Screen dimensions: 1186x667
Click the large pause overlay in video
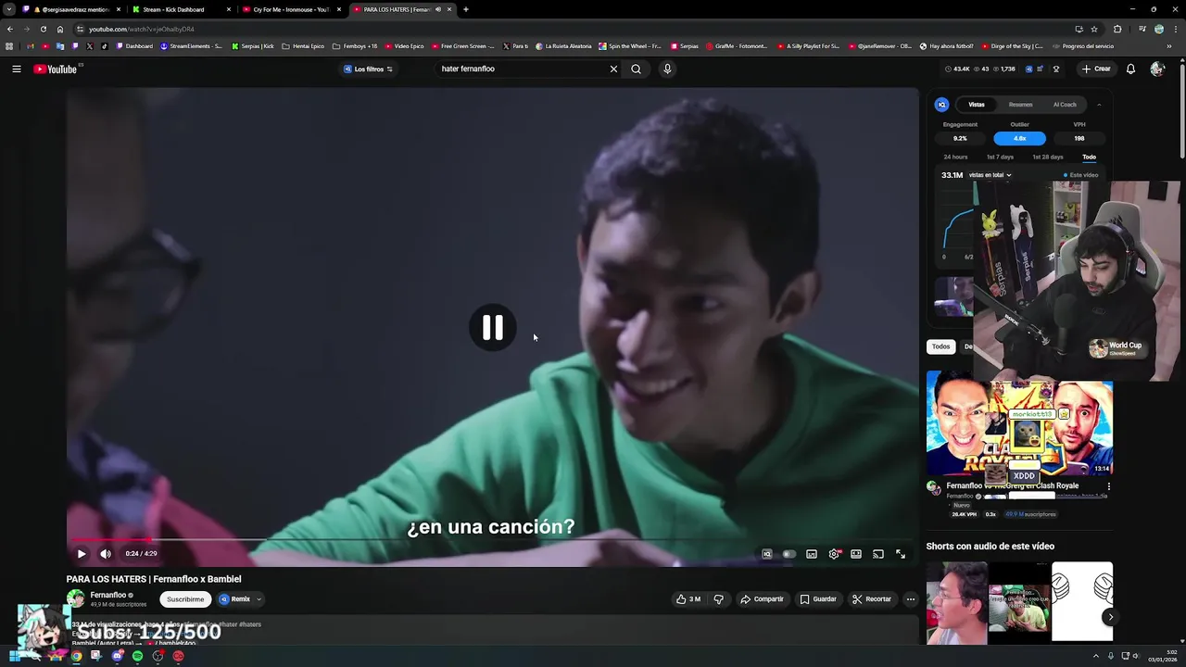492,327
